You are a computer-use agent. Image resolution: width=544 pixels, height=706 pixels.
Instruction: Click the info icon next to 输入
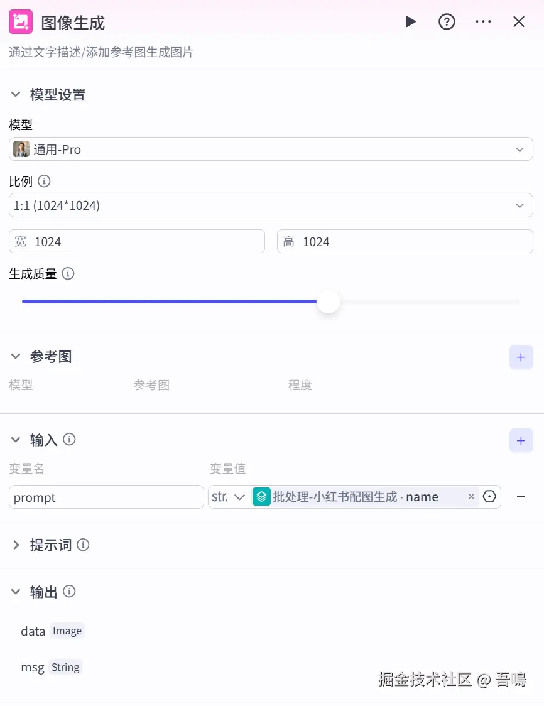[69, 439]
